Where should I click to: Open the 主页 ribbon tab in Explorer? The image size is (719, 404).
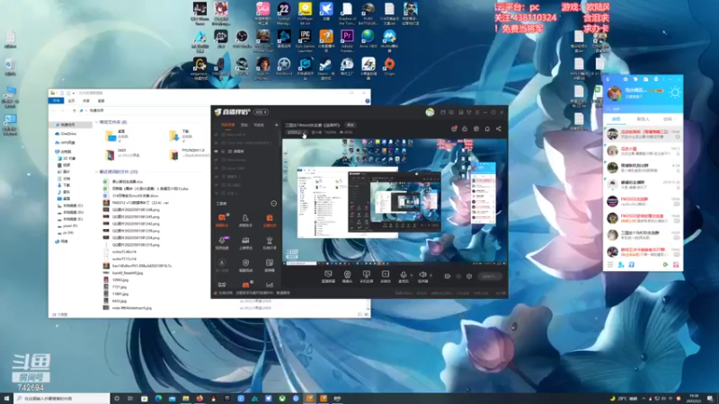coord(72,101)
